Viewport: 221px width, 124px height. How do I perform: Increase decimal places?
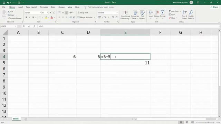coord(113,17)
